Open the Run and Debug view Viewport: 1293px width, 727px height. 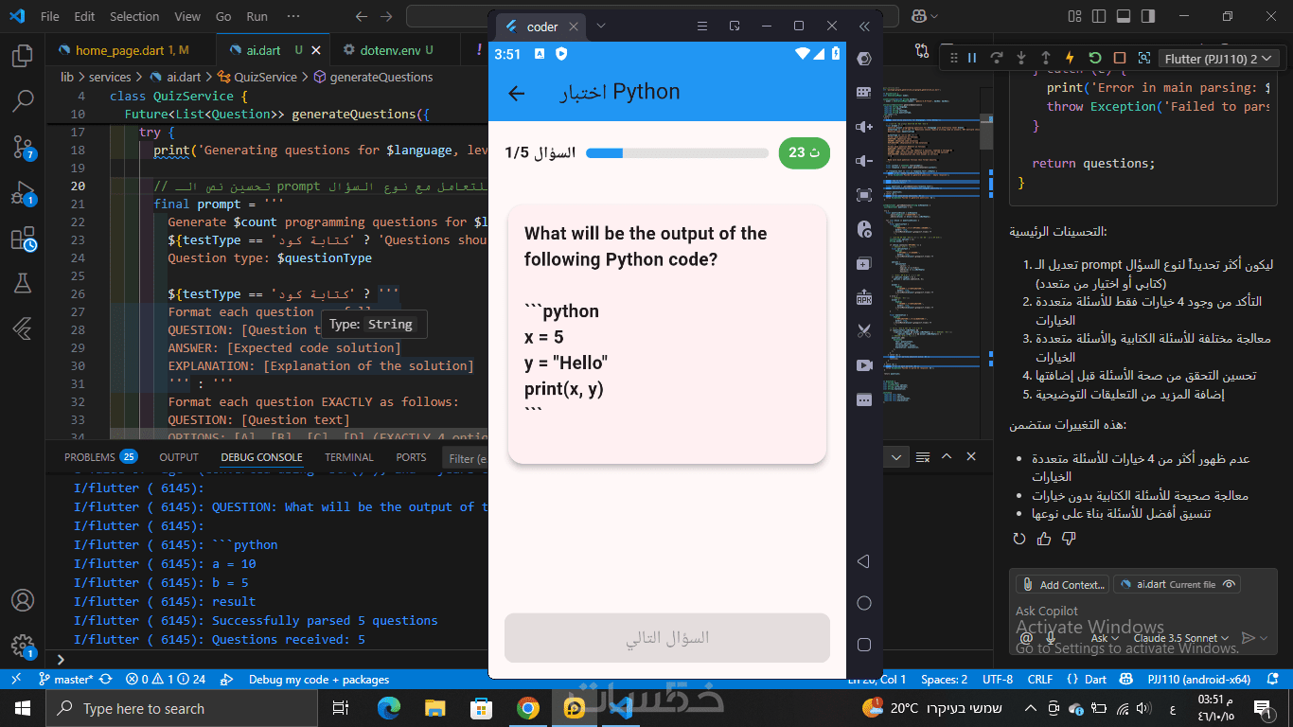pos(23,193)
